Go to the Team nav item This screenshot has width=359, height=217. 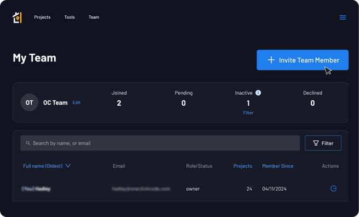tap(94, 17)
